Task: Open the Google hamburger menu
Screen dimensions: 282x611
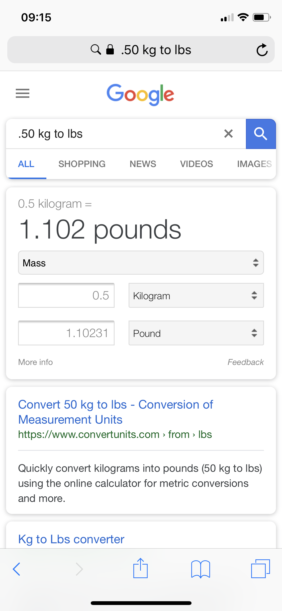Action: click(x=23, y=93)
